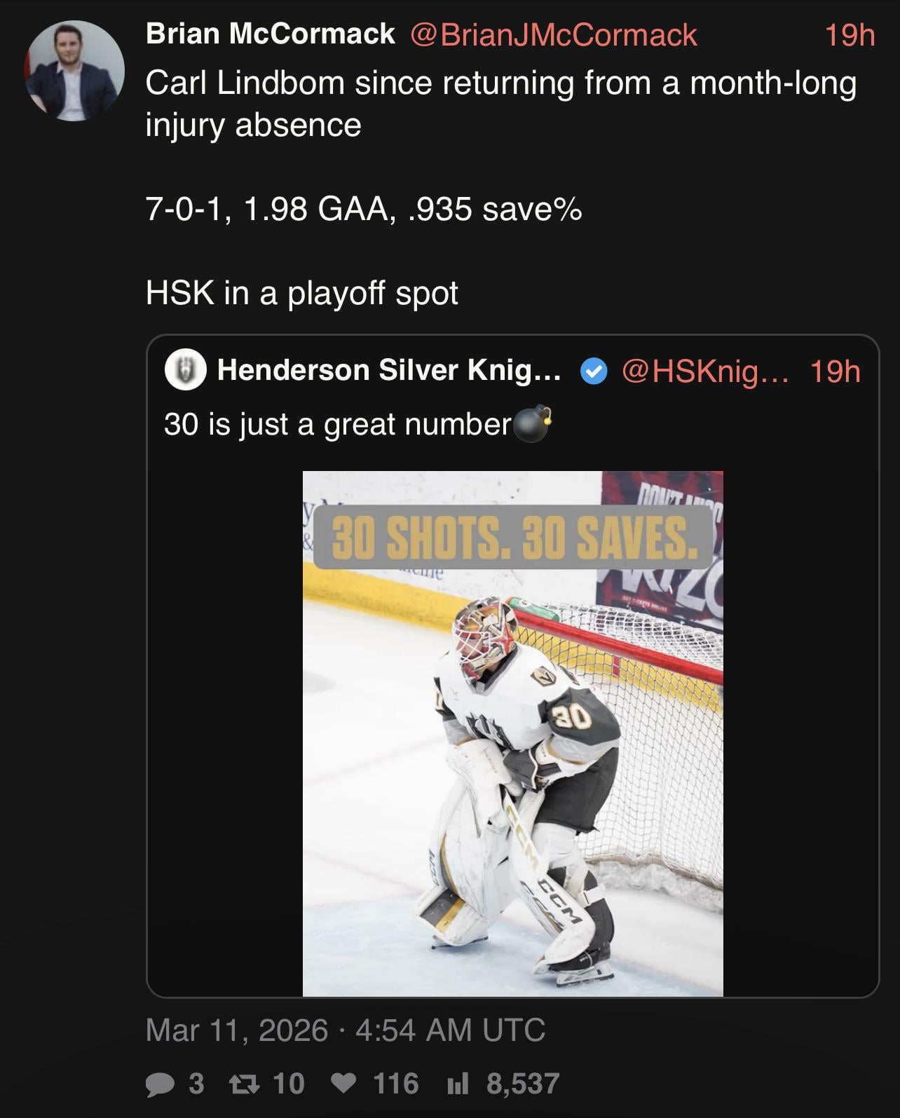Click the blue verified checkmark badge

coord(594,371)
